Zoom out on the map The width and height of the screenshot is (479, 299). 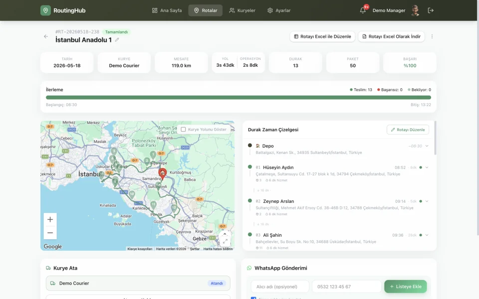coord(50,233)
